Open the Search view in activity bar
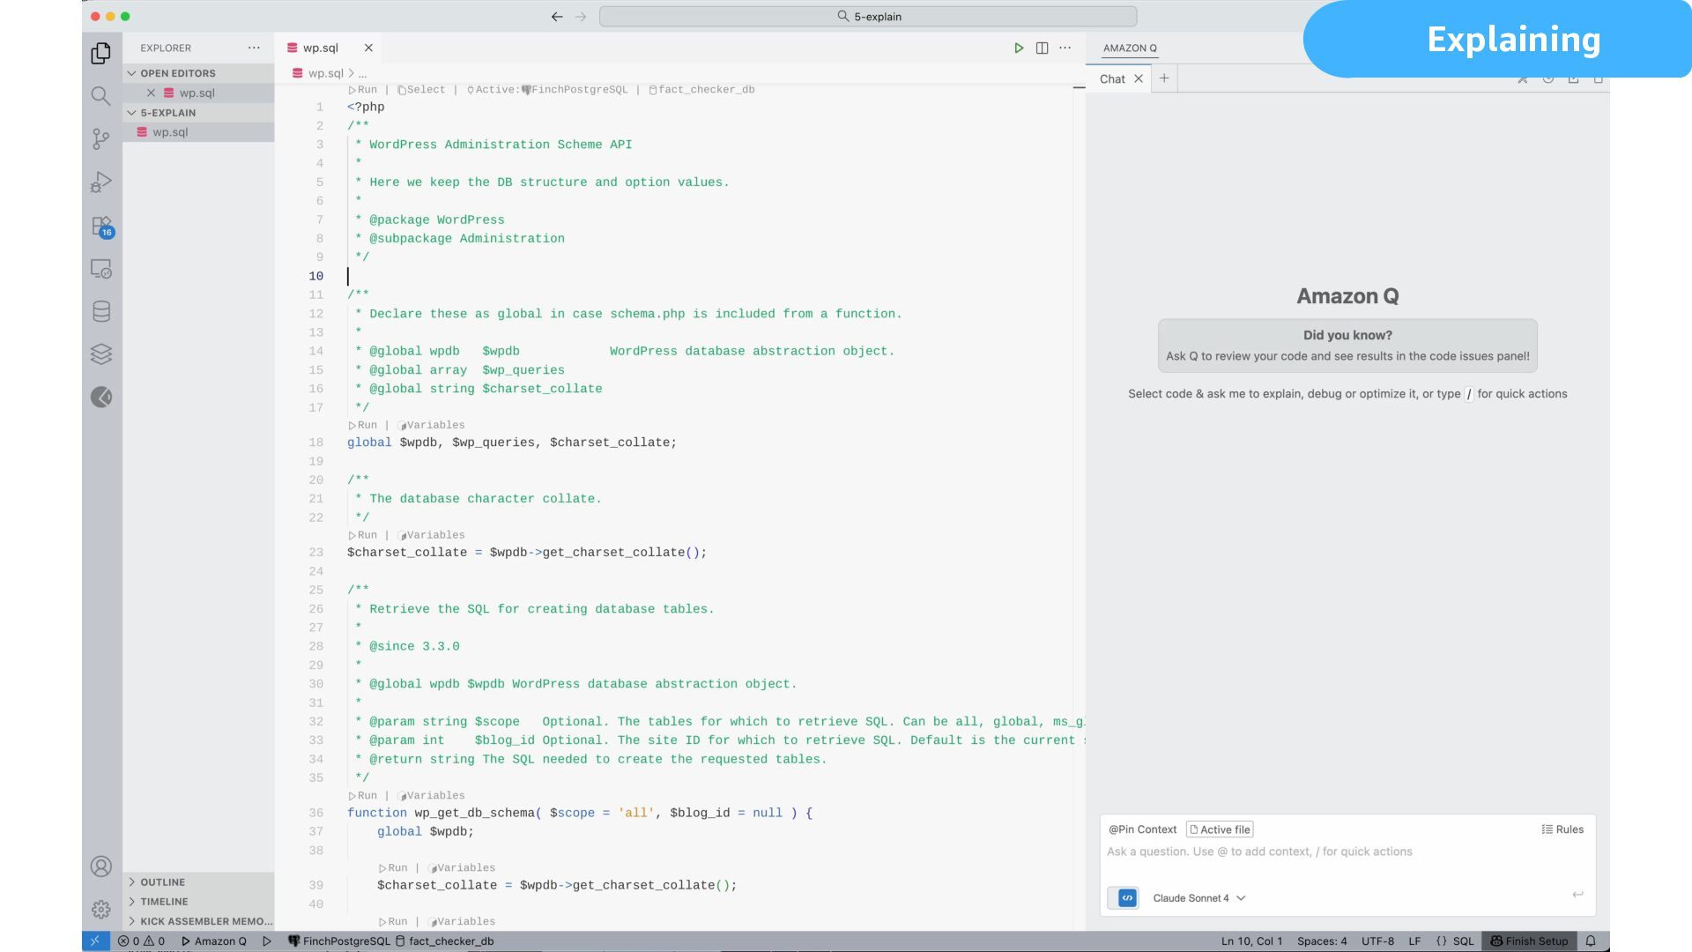 click(x=100, y=95)
